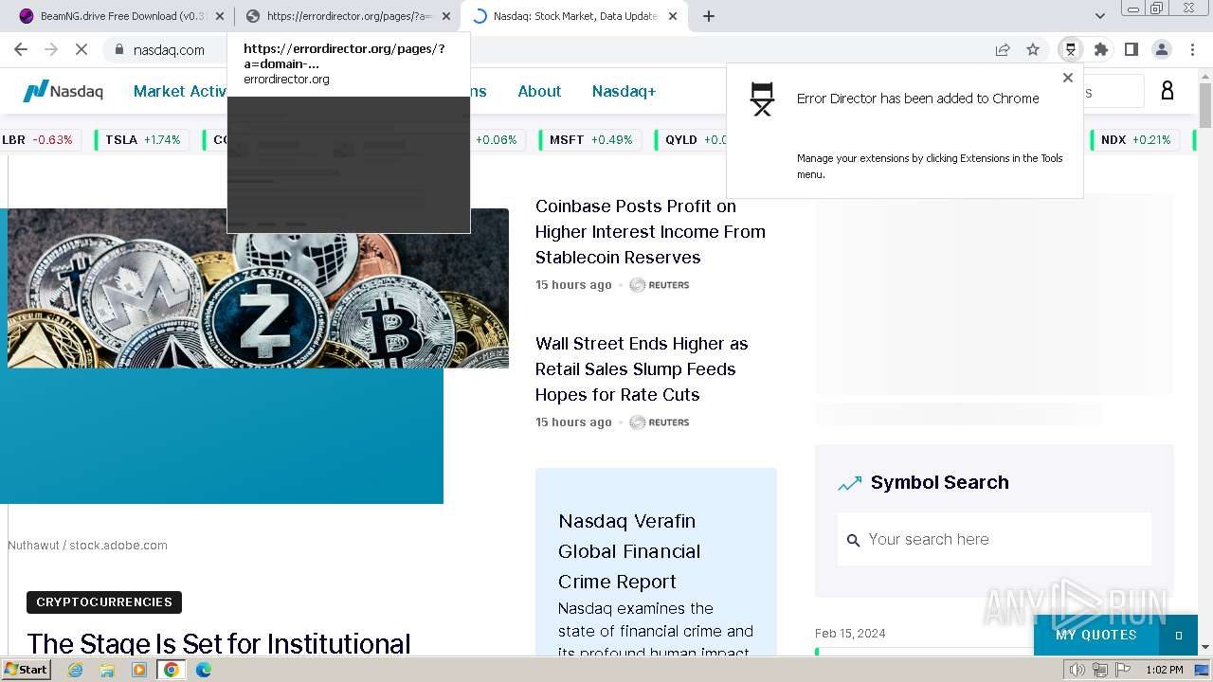The height and width of the screenshot is (682, 1213).
Task: Open the site lock security info
Action: [118, 49]
